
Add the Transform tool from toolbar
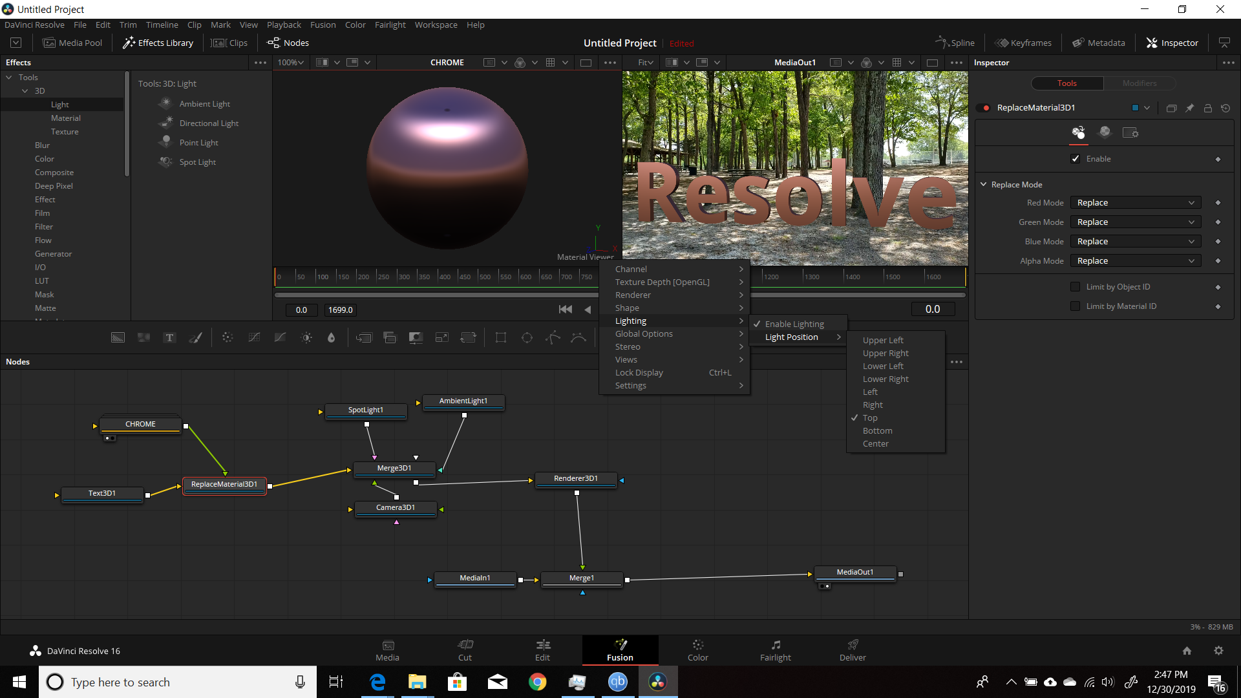point(468,337)
